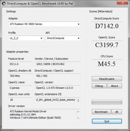
Task: Click the Feature level DX11.0 field
Action: (20, 64)
